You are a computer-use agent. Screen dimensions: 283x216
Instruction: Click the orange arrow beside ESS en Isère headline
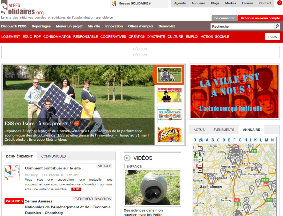point(77,123)
